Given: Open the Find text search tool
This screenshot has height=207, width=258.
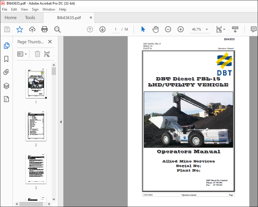Looking at the screenshot, I should point(57,29).
